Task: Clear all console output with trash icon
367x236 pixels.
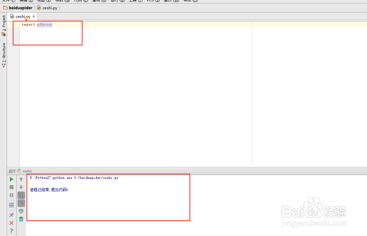Action: (x=21, y=219)
